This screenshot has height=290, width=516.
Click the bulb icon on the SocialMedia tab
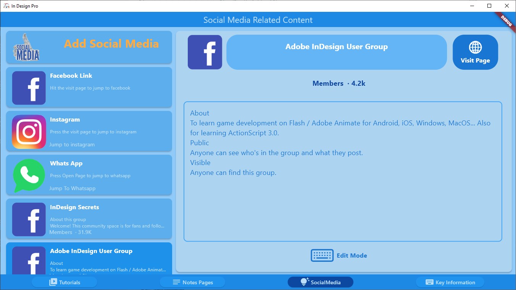[304, 282]
